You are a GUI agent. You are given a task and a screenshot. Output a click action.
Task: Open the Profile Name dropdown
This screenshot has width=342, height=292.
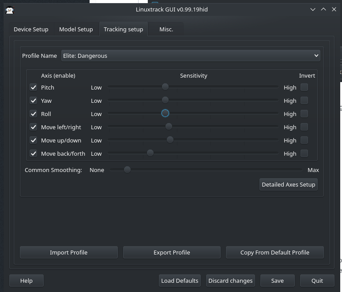coord(191,56)
